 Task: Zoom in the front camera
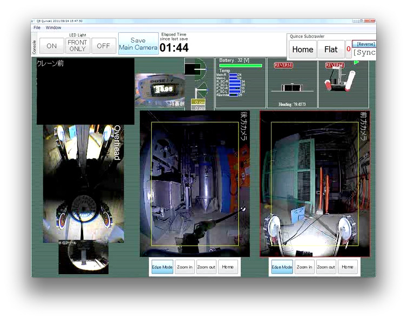click(304, 267)
